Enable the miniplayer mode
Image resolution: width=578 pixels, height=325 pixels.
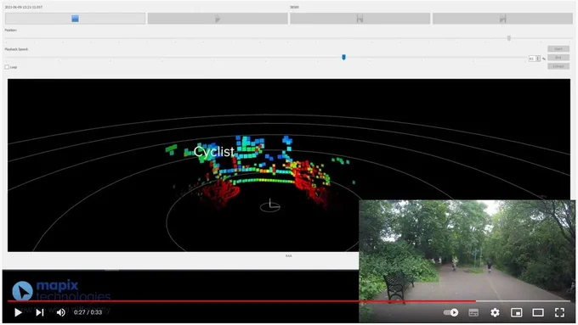[x=517, y=312]
